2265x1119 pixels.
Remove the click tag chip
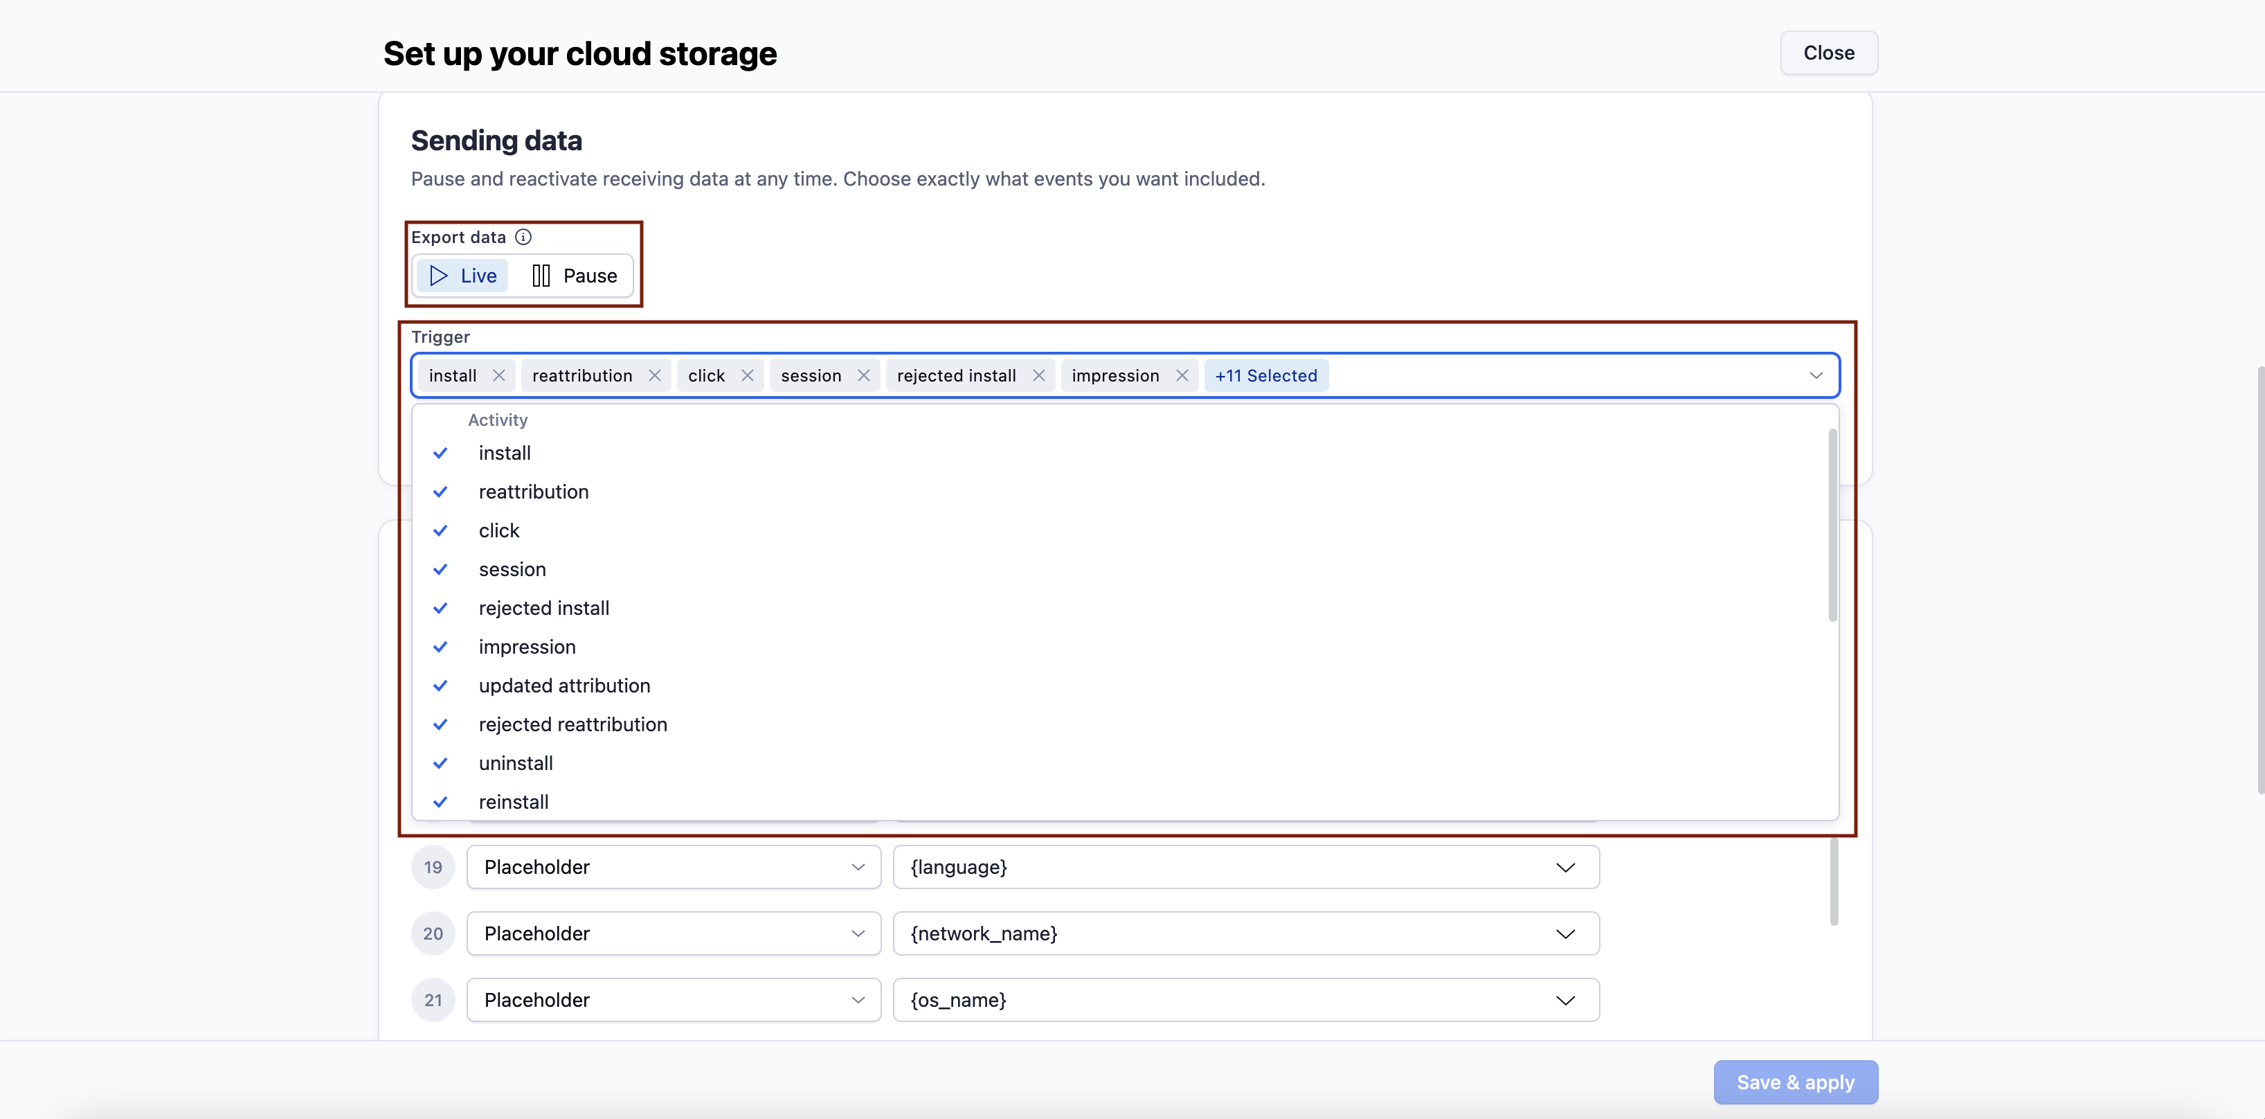point(746,375)
